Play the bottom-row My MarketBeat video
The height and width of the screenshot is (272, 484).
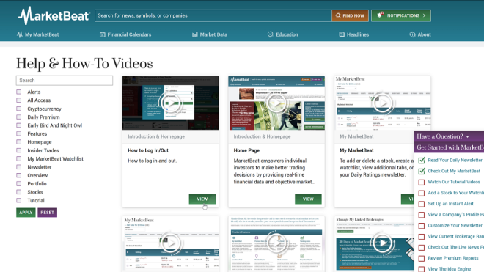tap(170, 243)
